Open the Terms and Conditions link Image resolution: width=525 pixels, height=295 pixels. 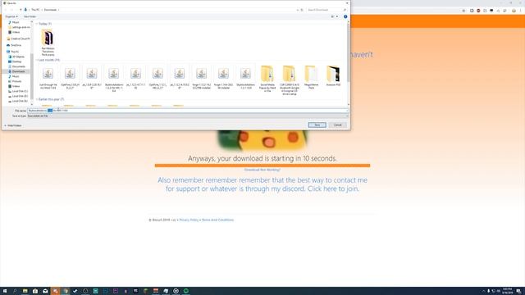[x=217, y=220]
